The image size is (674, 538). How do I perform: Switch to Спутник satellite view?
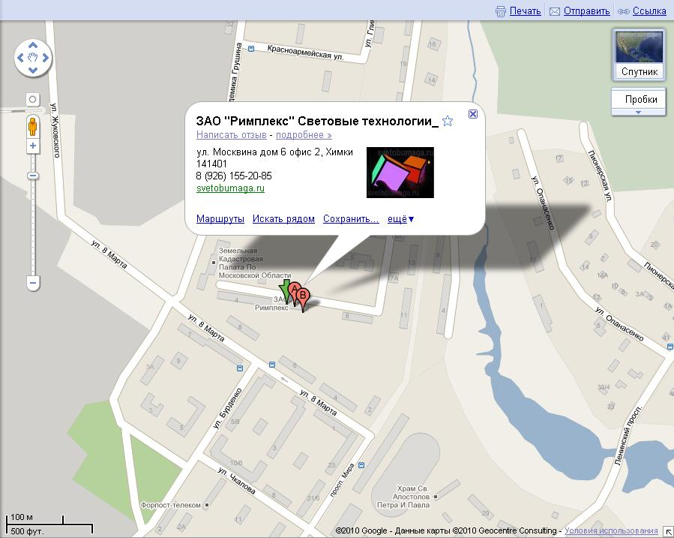click(639, 55)
